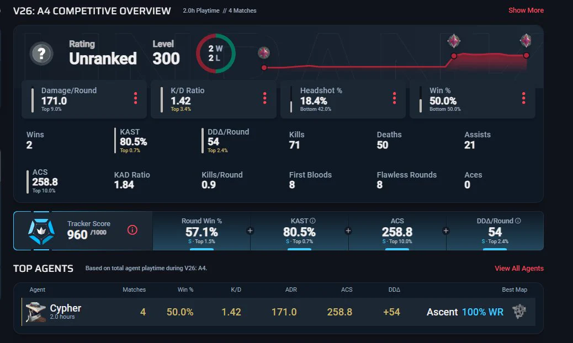The height and width of the screenshot is (343, 573).
Task: Click the Kills/Round 0.9 stat
Action: pyautogui.click(x=222, y=180)
